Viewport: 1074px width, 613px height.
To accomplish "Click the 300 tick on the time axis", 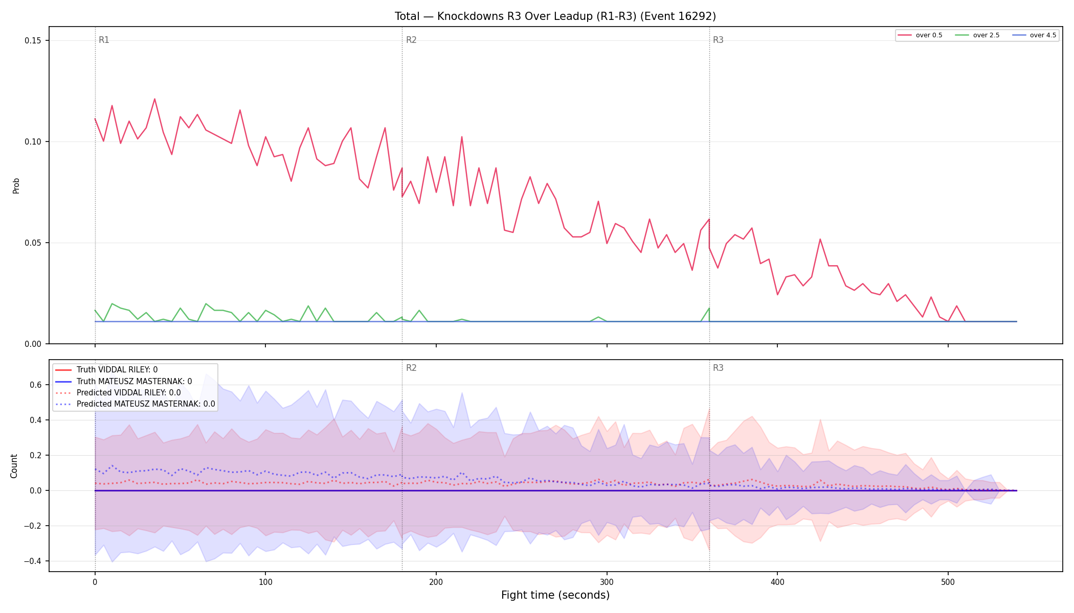I will click(607, 582).
